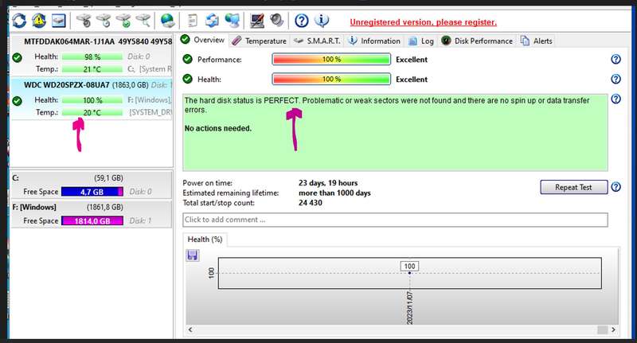This screenshot has width=637, height=343.
Task: Click the '24 430' start/stop count value
Action: [x=311, y=203]
